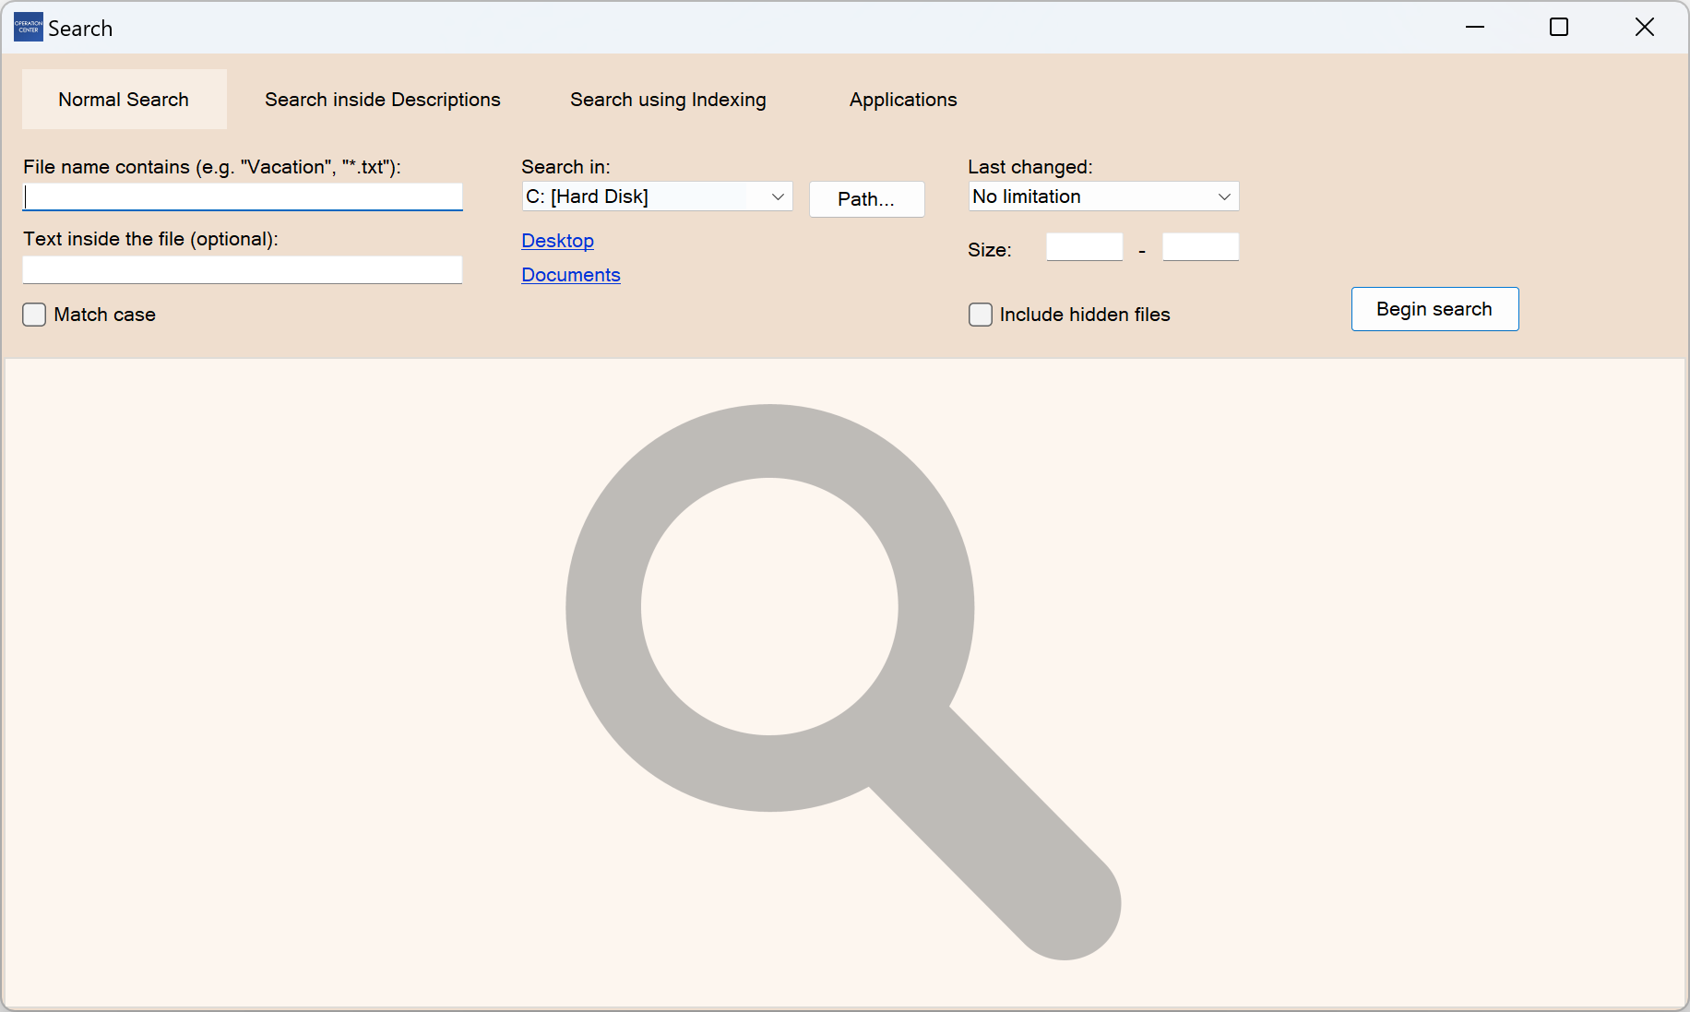
Task: Enable the Match case checkbox
Action: click(34, 315)
